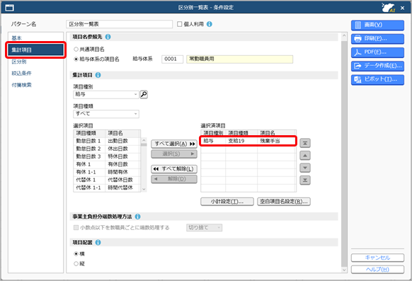
Task: Click the ピボット(I)... button
Action: point(377,79)
